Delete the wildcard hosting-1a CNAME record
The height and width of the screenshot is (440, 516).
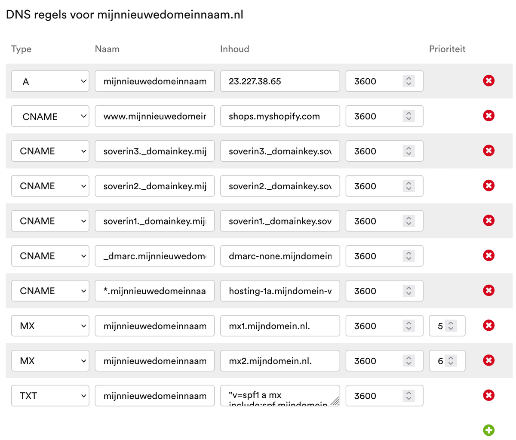(x=488, y=290)
